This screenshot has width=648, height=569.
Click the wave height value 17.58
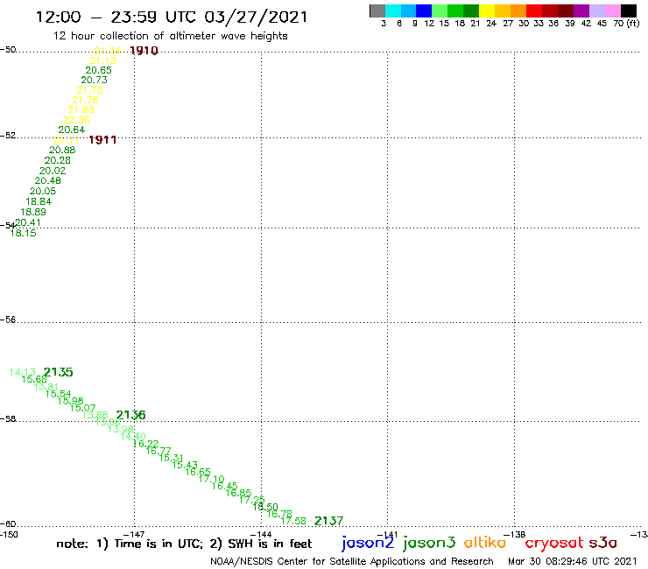pyautogui.click(x=293, y=521)
